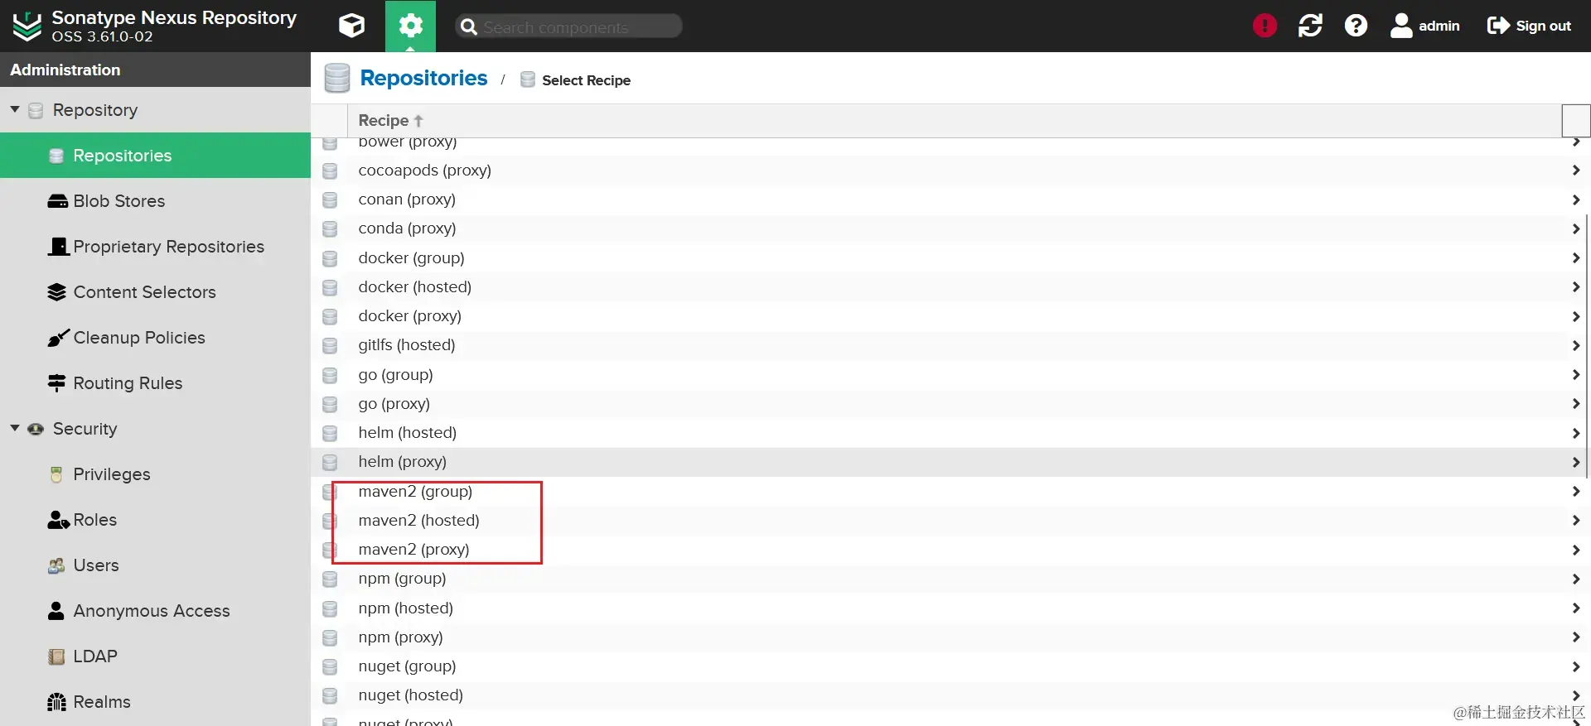
Task: View the red system status alert icon
Action: (x=1265, y=26)
